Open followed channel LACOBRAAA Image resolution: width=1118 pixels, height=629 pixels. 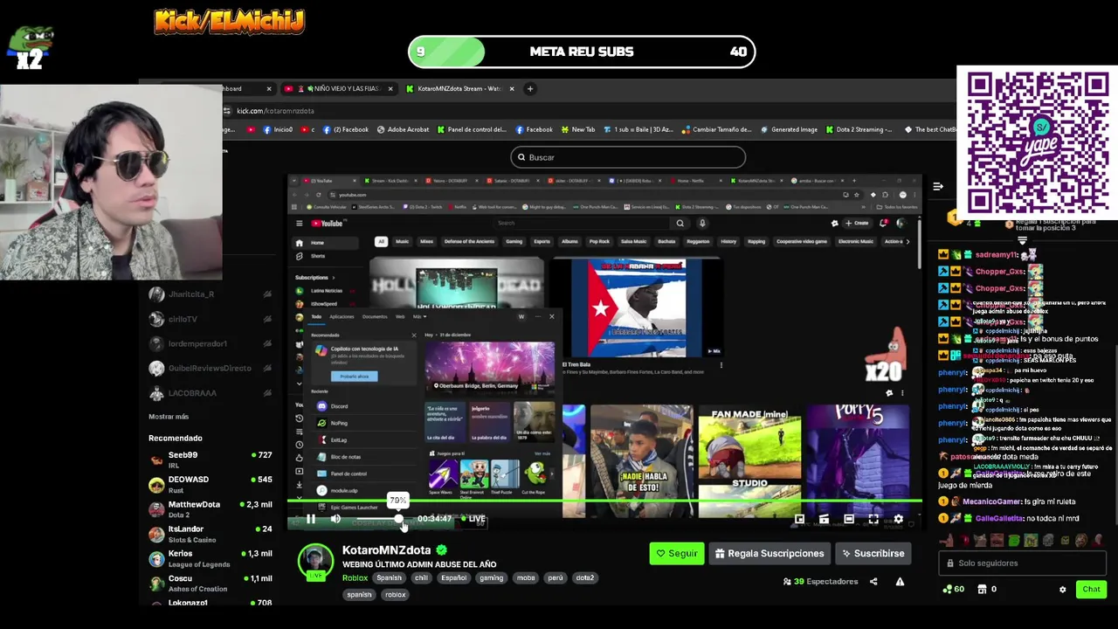click(x=210, y=393)
